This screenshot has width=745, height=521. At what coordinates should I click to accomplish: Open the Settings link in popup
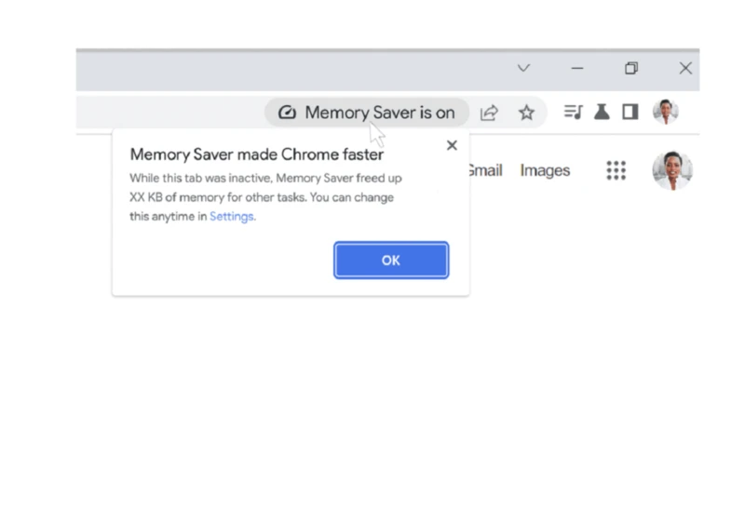click(x=231, y=217)
